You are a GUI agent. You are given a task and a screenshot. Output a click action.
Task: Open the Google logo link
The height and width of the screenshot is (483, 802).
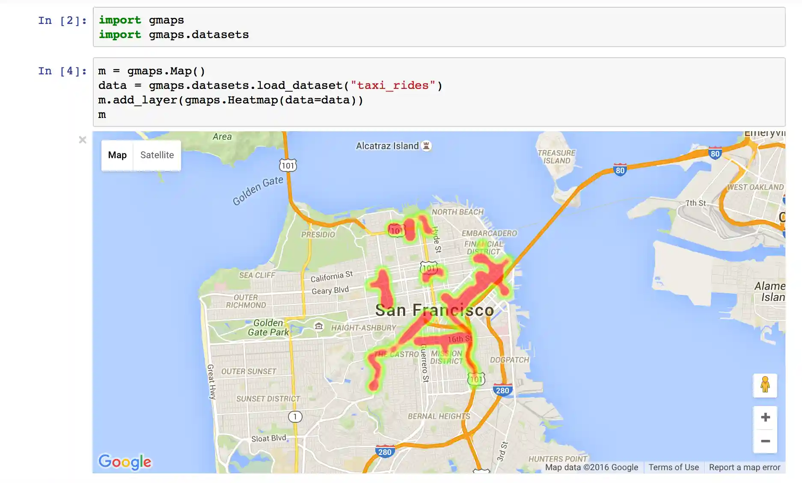125,462
